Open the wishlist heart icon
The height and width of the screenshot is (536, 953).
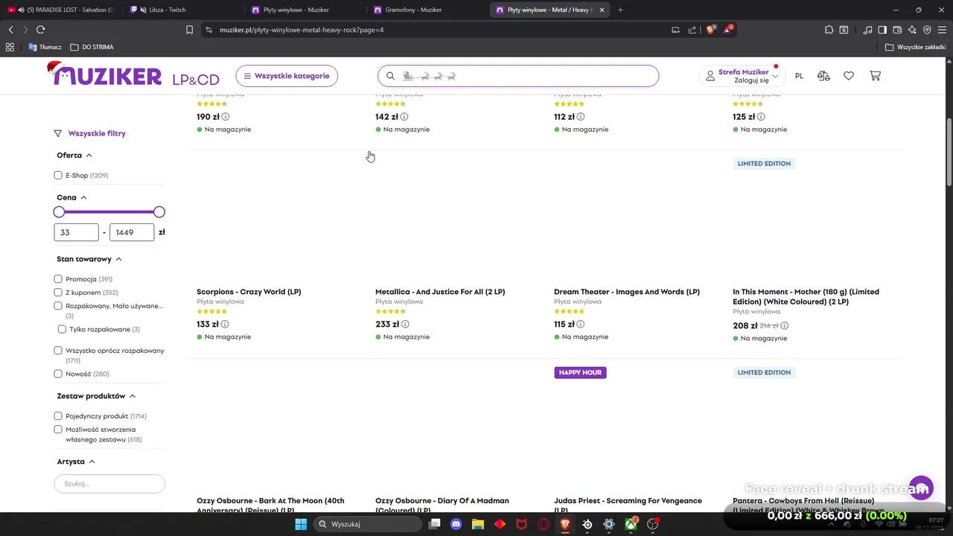tap(849, 76)
